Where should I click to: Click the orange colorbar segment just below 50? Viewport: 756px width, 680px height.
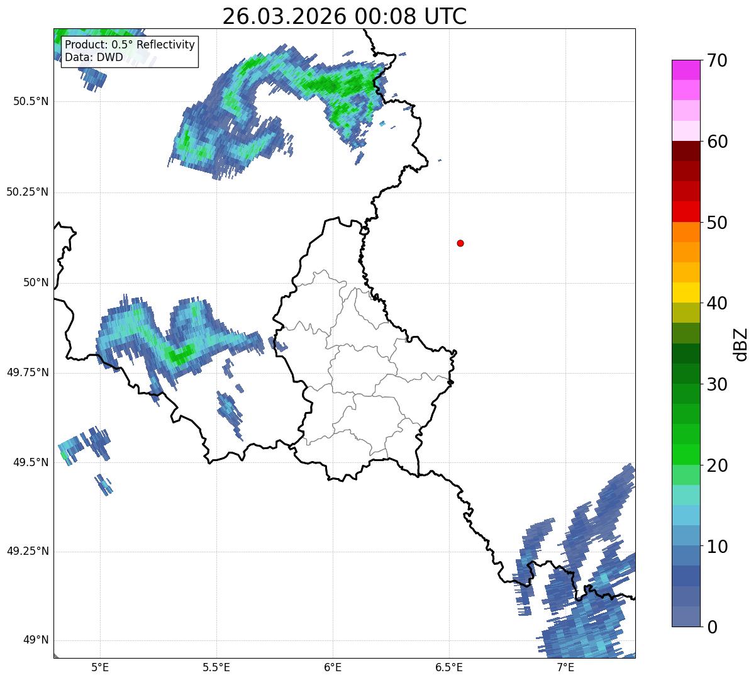point(686,232)
